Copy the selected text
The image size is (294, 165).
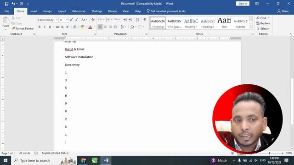17,23
